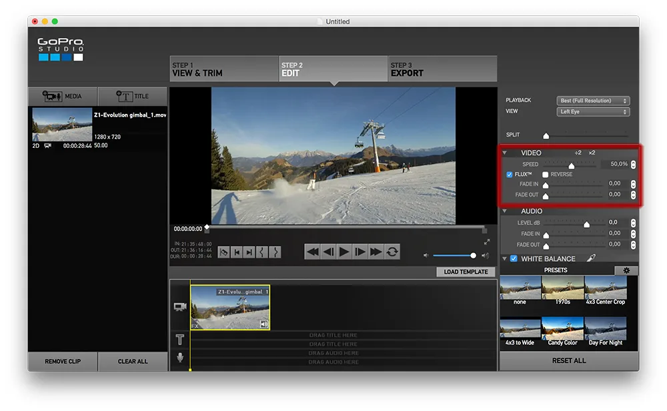
Task: Step back one frame
Action: [x=328, y=252]
